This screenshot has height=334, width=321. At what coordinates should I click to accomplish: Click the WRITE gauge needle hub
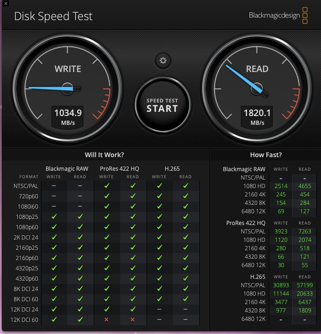tap(68, 88)
